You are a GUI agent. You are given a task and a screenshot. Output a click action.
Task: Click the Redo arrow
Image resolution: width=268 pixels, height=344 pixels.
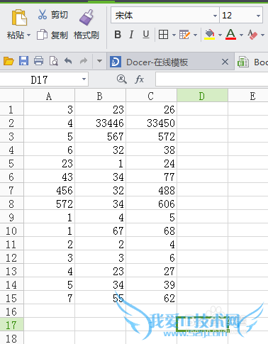point(84,61)
